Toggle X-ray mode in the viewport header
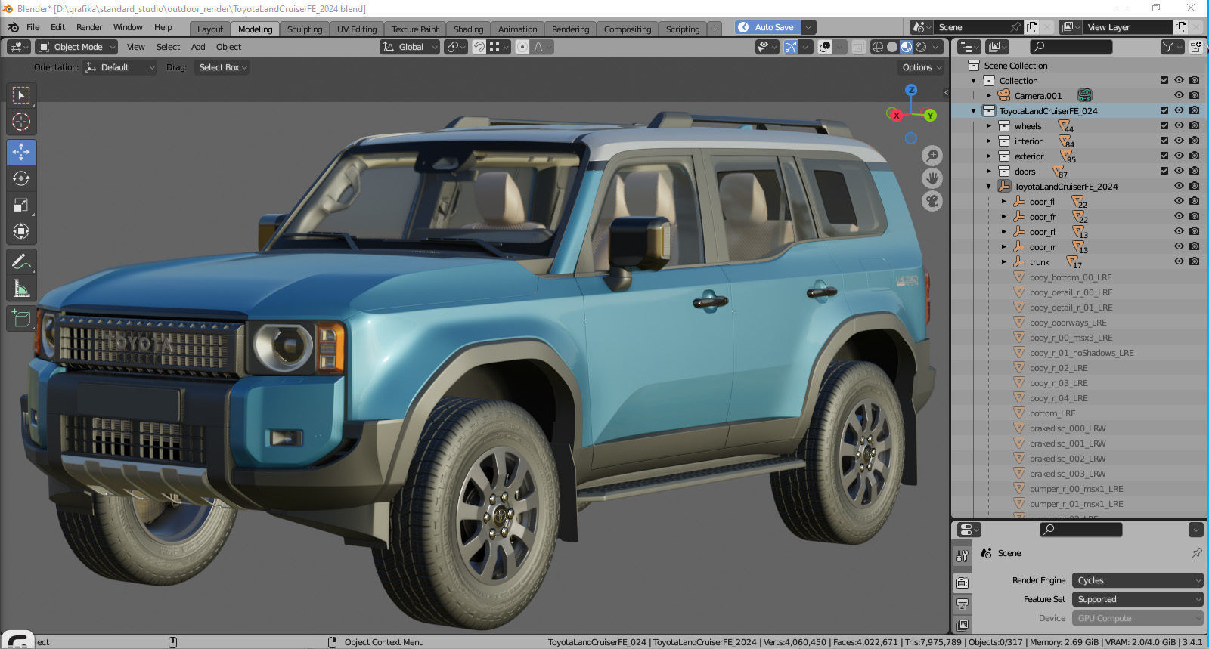Image resolution: width=1209 pixels, height=649 pixels. [x=858, y=47]
